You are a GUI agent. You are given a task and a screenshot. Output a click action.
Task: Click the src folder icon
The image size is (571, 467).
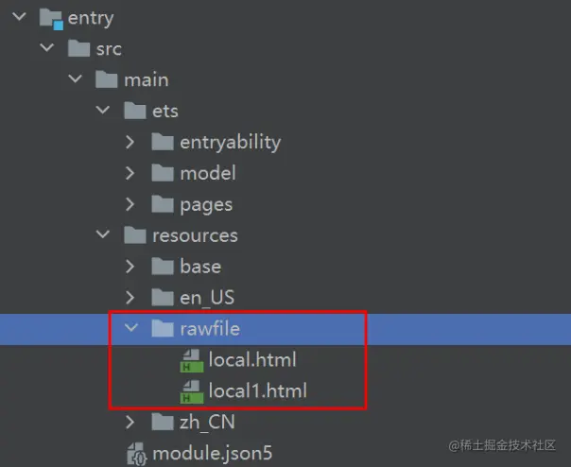[x=78, y=48]
